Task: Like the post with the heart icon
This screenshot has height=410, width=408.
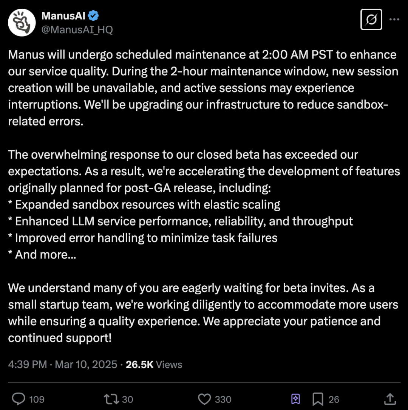Action: point(204,399)
